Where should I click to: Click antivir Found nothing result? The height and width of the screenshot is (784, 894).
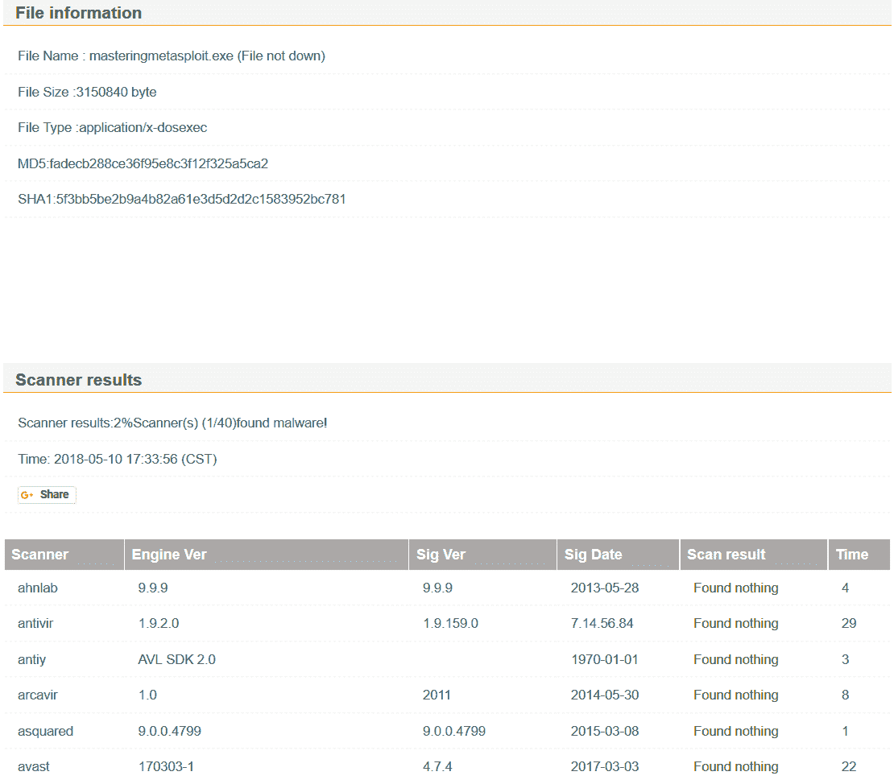[736, 623]
